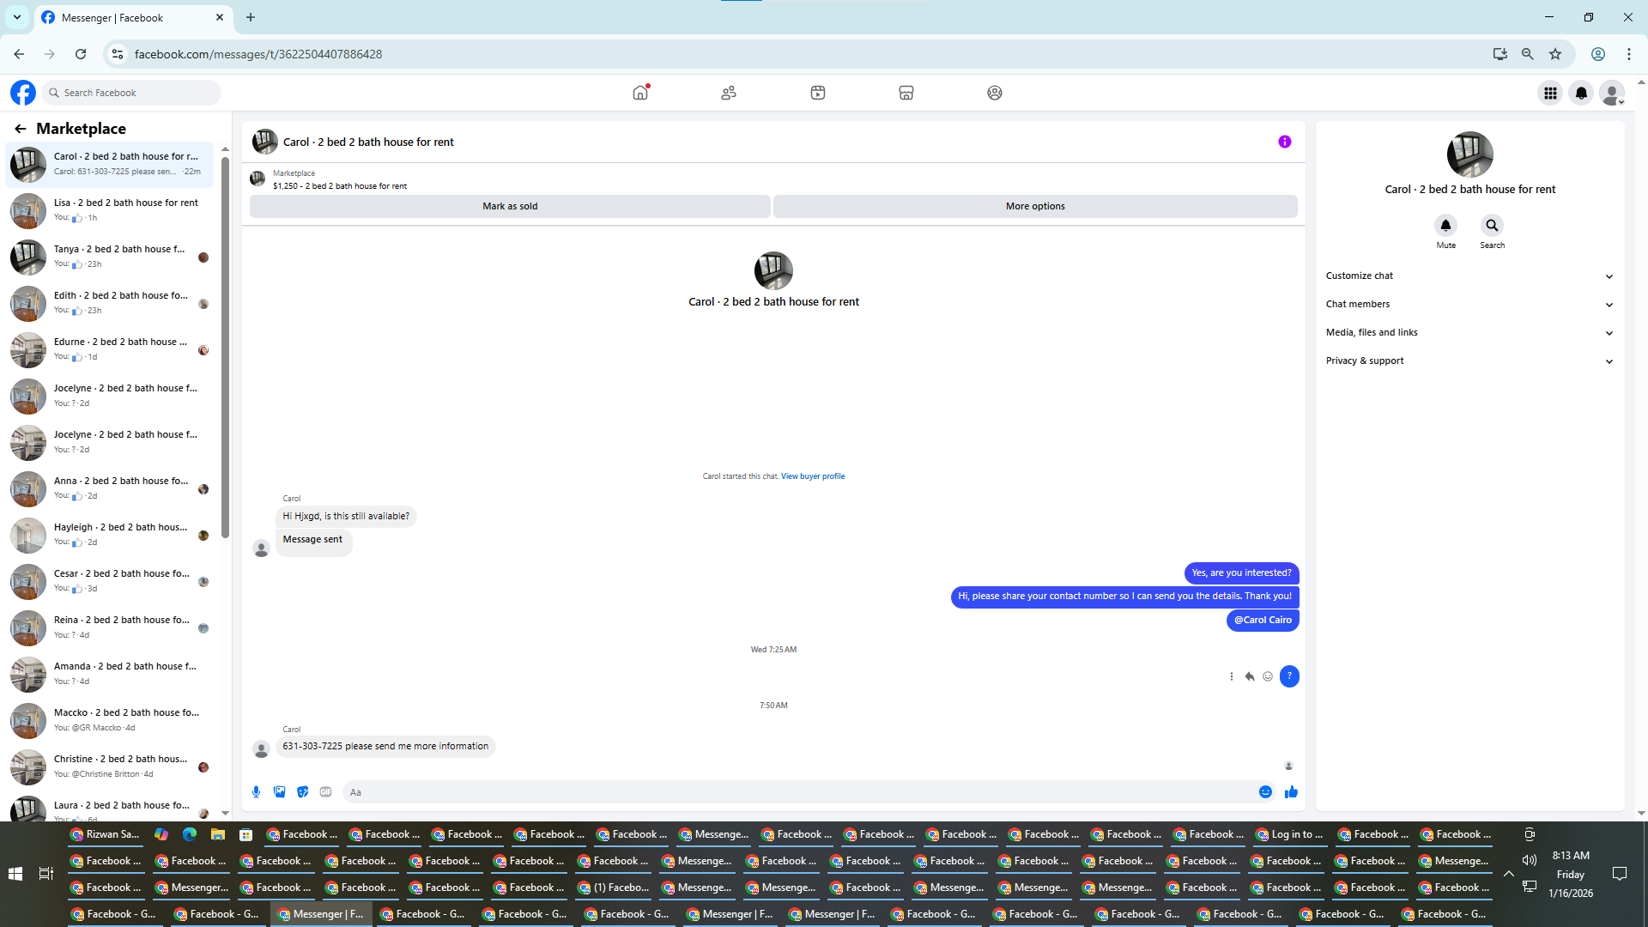The image size is (1648, 927).
Task: Expand the Customize chat section
Action: (x=1469, y=276)
